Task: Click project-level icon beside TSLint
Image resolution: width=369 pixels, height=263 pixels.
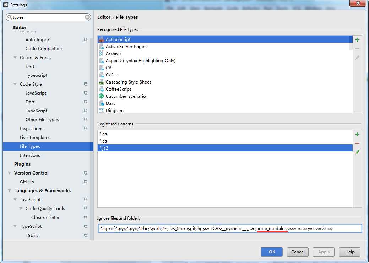Action: click(86, 235)
